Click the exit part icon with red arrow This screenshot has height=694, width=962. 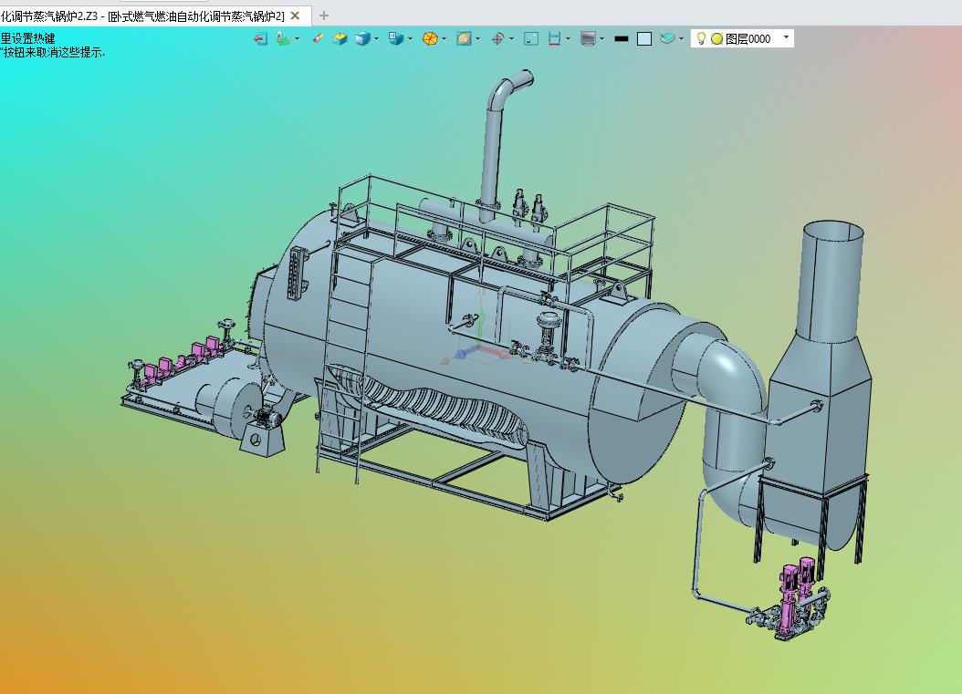[260, 38]
